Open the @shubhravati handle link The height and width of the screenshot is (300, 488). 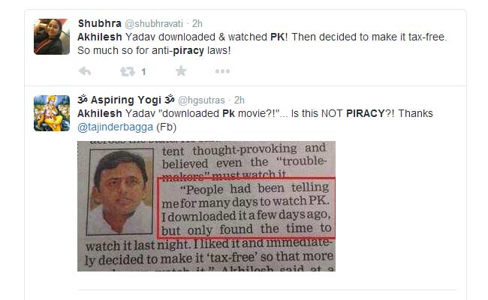[154, 24]
